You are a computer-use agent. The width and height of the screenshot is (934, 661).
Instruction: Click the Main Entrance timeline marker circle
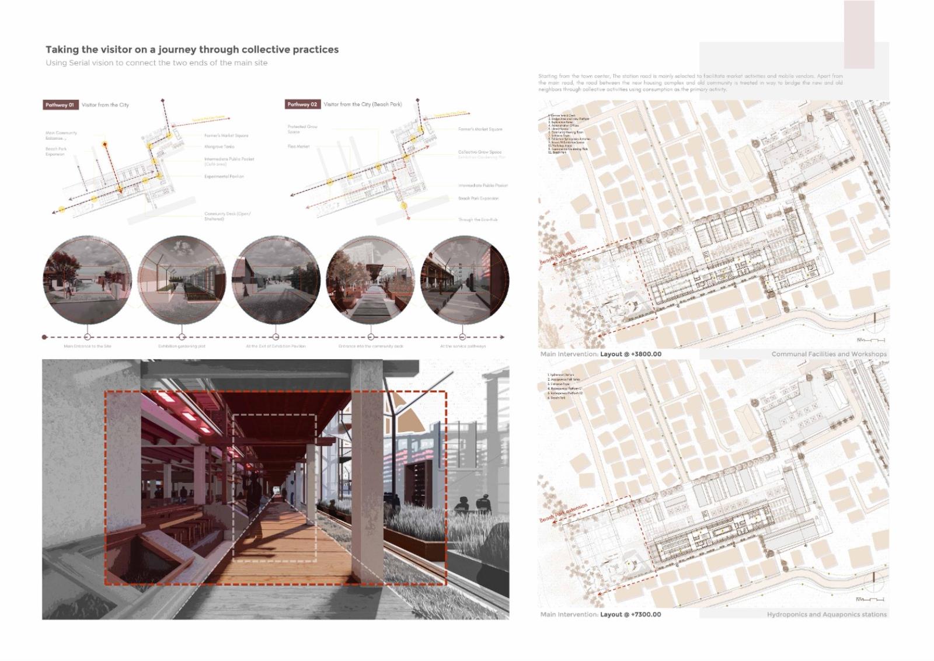[x=88, y=337]
